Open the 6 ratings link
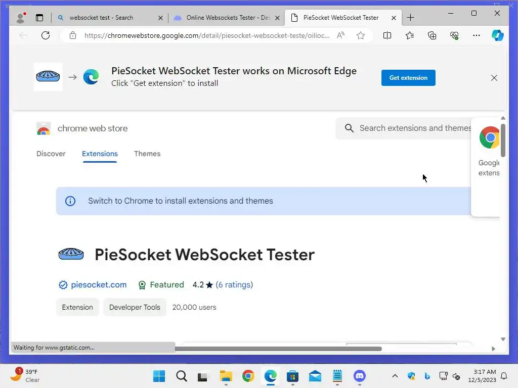The width and height of the screenshot is (518, 388). click(x=234, y=285)
